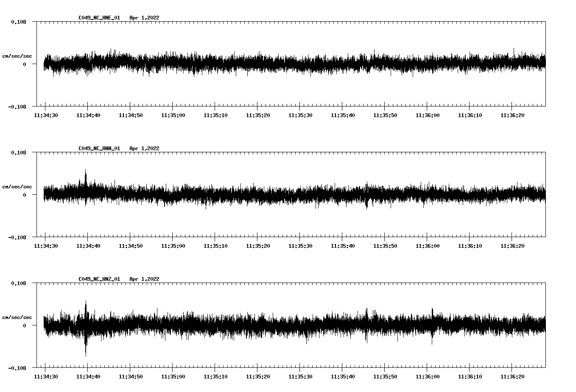Click the 11:34:30 time label under HNZ plot
Viewport: 576px width, 392px height.
46,377
